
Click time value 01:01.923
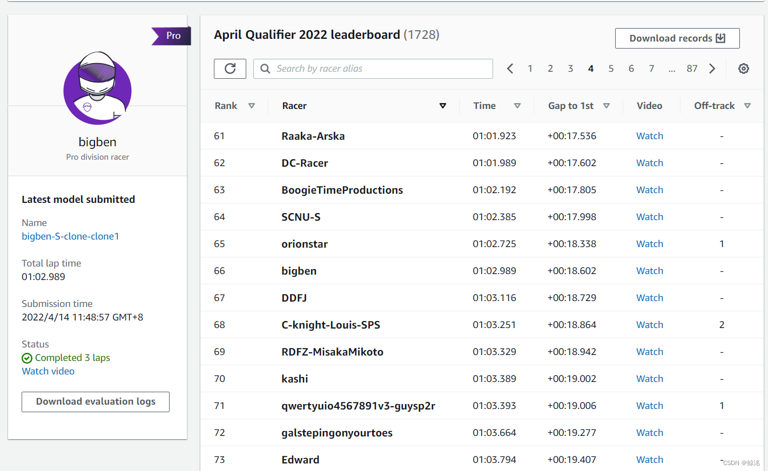[494, 136]
